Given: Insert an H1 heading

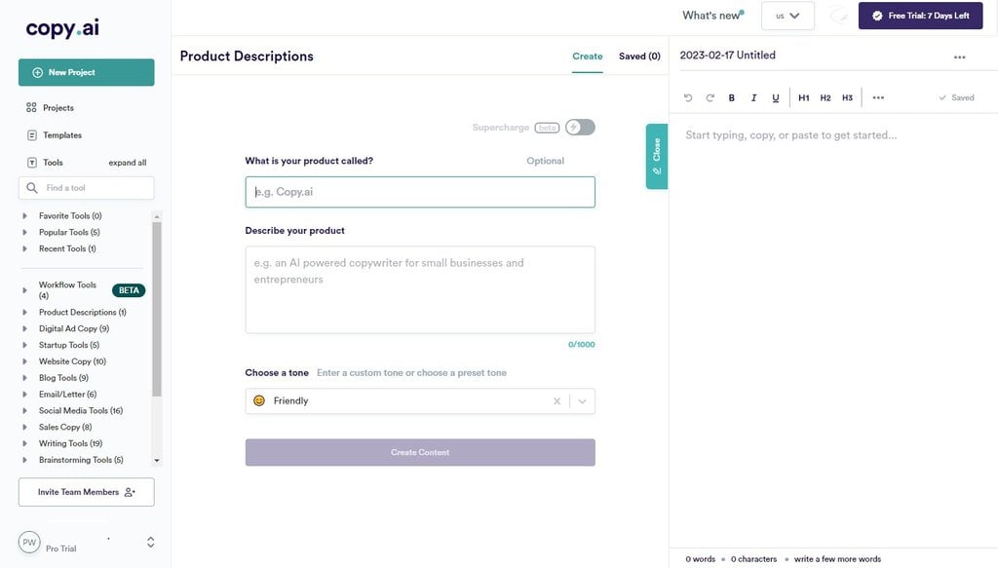Looking at the screenshot, I should [x=804, y=97].
